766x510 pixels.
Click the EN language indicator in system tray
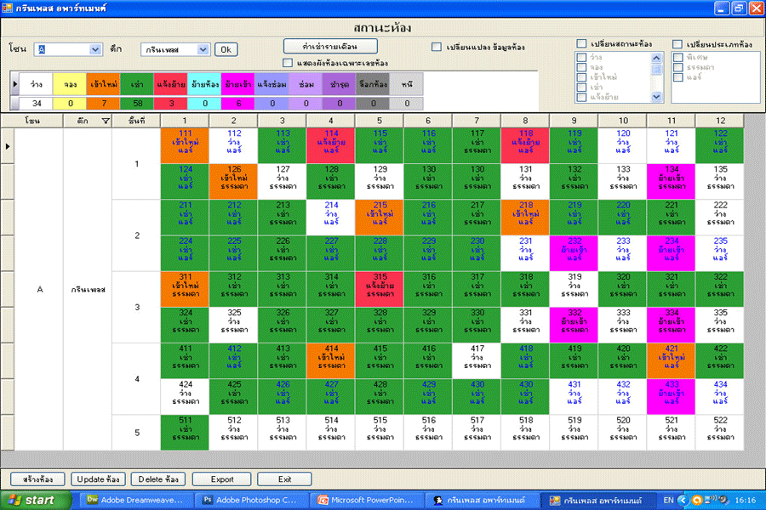pyautogui.click(x=669, y=500)
